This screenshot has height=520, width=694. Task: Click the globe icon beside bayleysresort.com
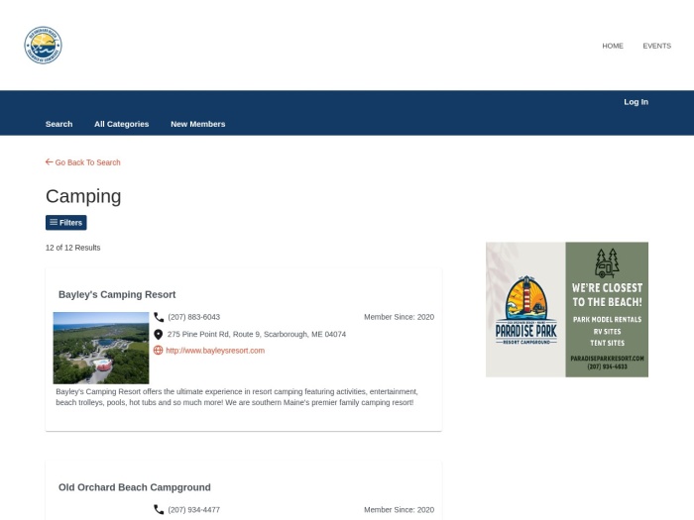point(158,351)
